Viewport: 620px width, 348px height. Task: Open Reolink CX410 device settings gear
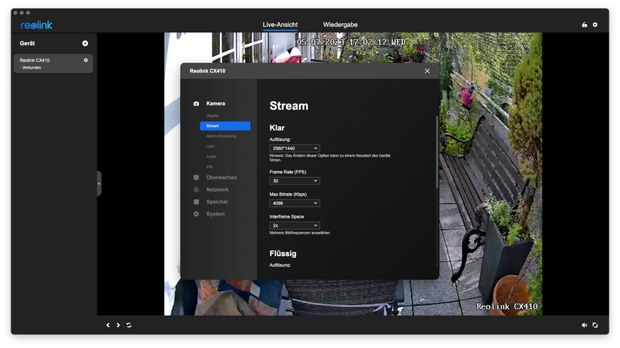pos(86,60)
